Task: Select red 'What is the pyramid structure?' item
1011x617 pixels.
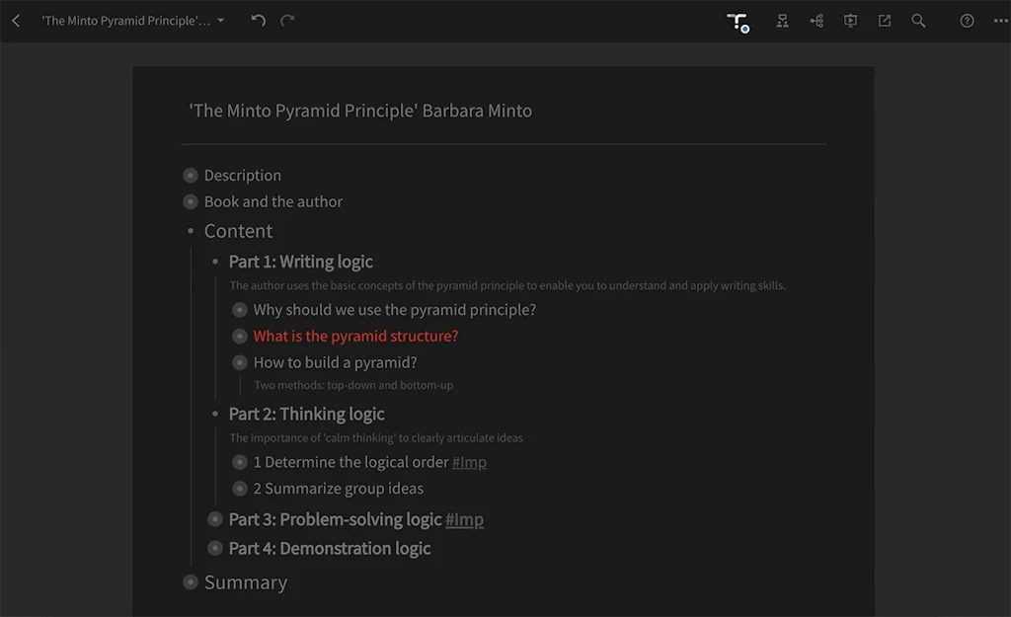Action: tap(355, 336)
